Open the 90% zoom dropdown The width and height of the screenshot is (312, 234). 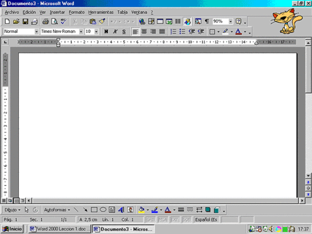click(x=231, y=21)
